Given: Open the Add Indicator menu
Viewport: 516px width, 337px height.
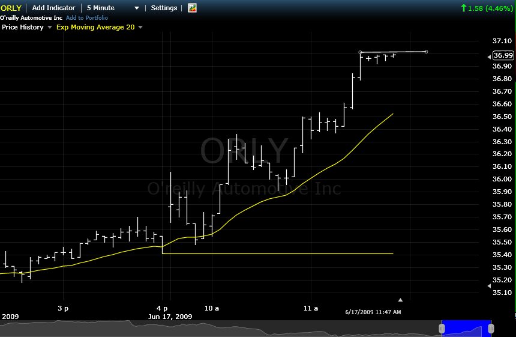Looking at the screenshot, I should [x=53, y=8].
